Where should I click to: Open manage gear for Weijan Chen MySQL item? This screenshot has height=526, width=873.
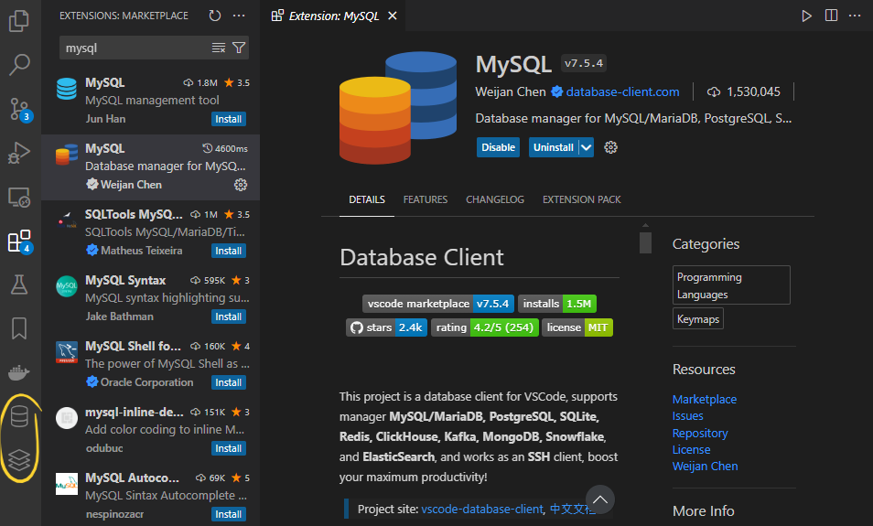coord(241,185)
